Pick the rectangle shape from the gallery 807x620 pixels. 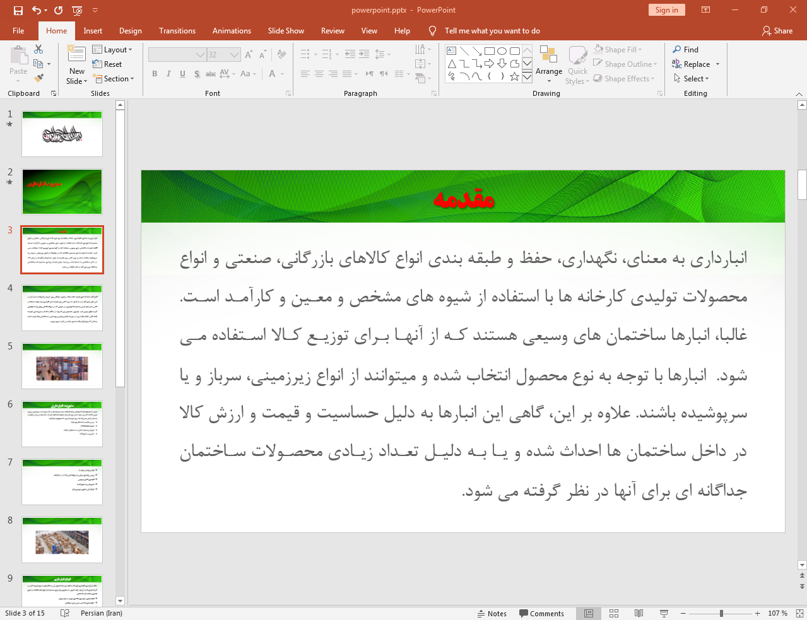click(490, 51)
